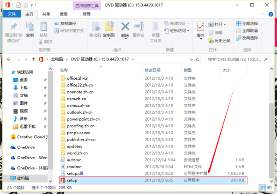Open the New item (新建项目) dropdown
Viewport: 277px width, 194px height.
[x=176, y=24]
